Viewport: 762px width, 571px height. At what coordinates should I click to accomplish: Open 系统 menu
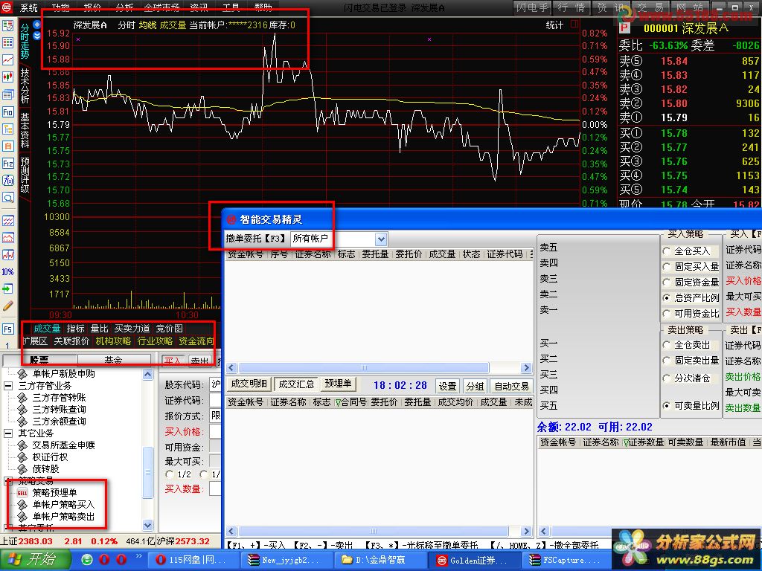(29, 7)
